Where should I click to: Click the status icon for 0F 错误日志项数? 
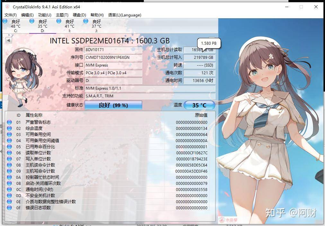point(9,208)
